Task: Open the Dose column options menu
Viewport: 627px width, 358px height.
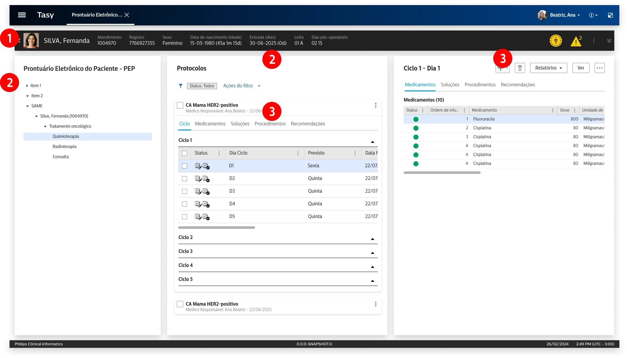Action: tap(575, 110)
